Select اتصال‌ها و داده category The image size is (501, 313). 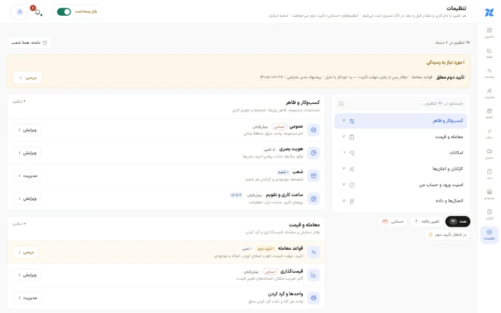click(401, 200)
